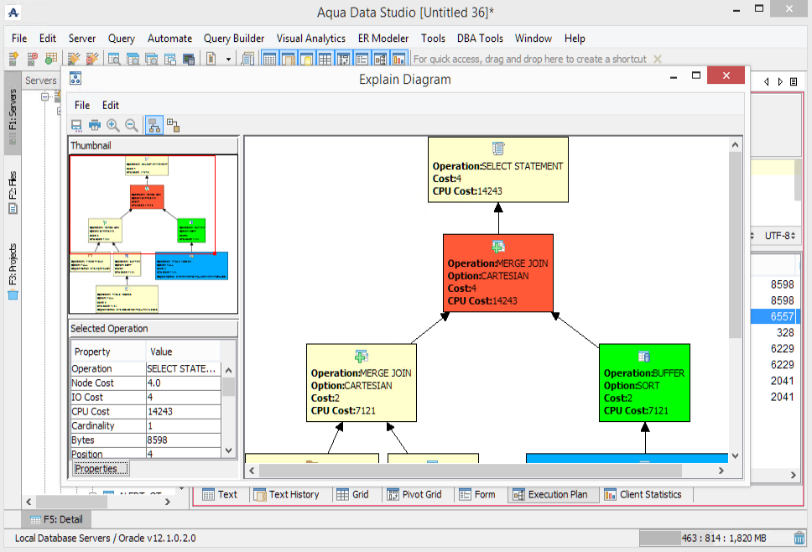812x552 pixels.
Task: Click the SELECT STATEMENT node icon
Action: point(498,148)
